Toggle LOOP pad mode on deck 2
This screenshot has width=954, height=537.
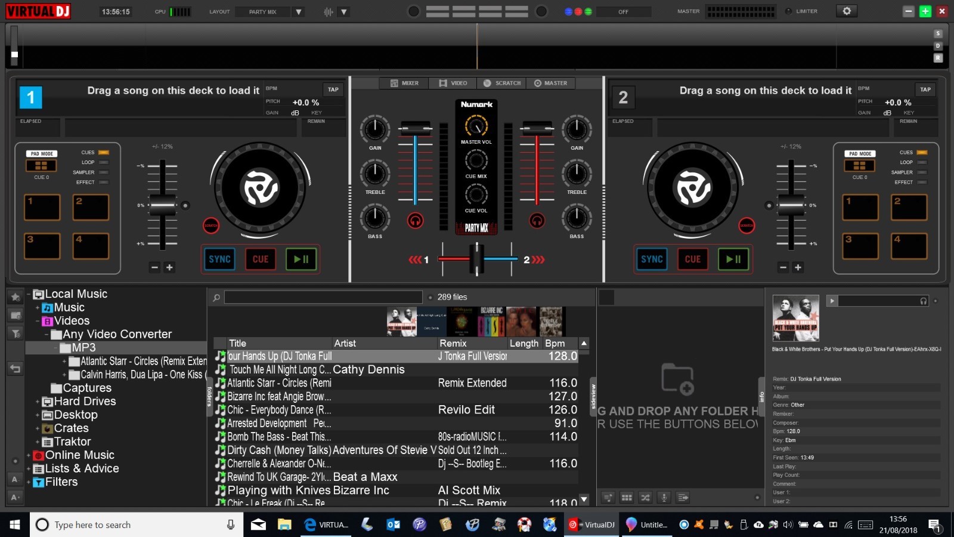[x=922, y=162]
